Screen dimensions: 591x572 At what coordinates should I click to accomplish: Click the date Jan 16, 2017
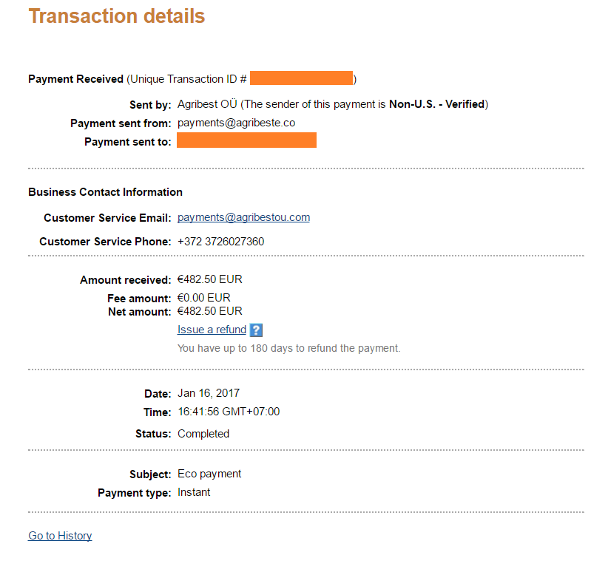pyautogui.click(x=209, y=393)
